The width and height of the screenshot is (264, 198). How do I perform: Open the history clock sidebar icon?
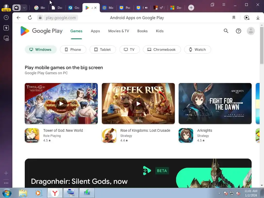pyautogui.click(x=6, y=18)
